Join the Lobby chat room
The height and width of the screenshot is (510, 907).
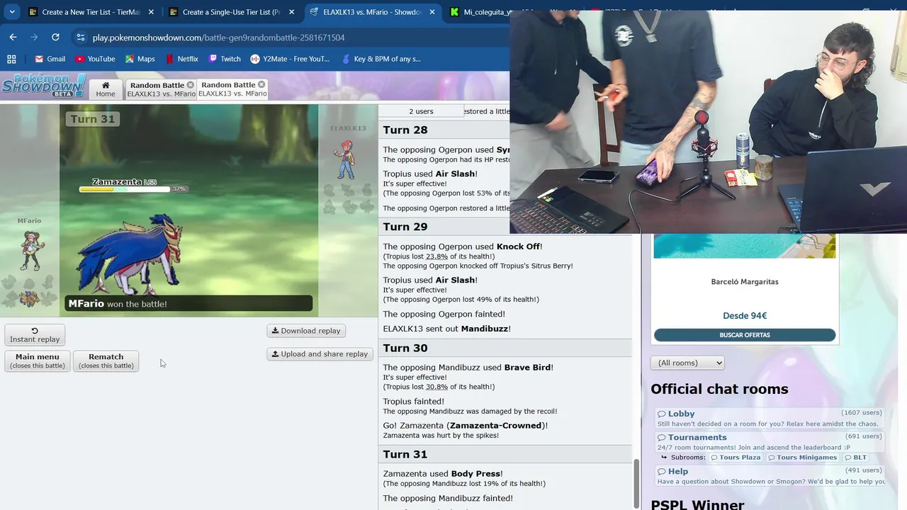coord(769,418)
